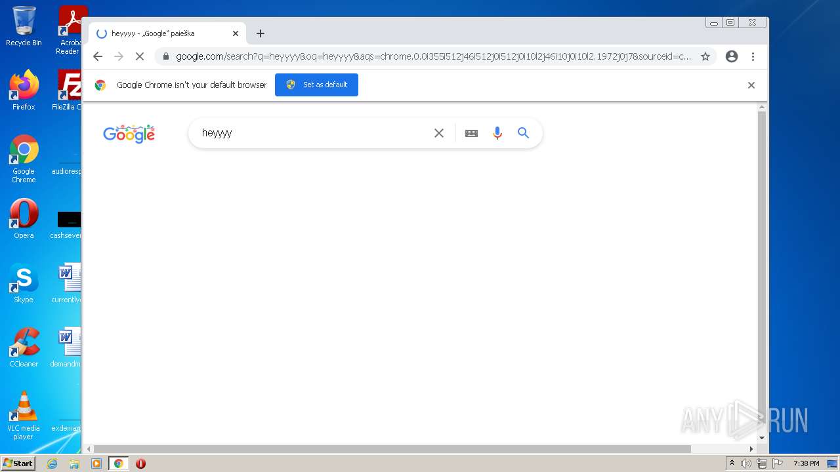Image resolution: width=840 pixels, height=472 pixels.
Task: Open the volume control in the tray
Action: 746,463
